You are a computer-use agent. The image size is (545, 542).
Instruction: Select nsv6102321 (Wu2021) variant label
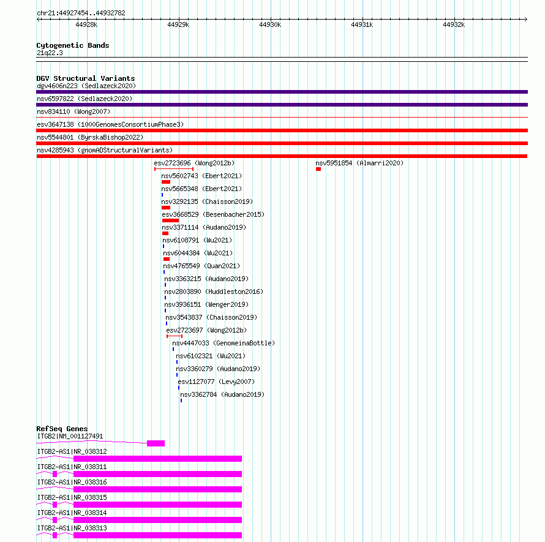(x=211, y=356)
